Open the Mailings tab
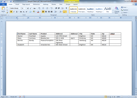 [46, 4]
